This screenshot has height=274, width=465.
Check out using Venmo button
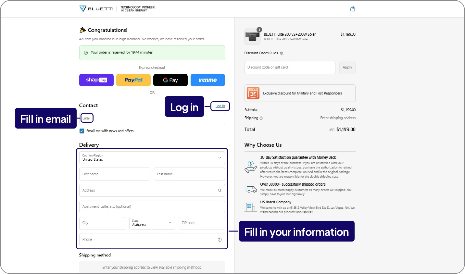click(207, 80)
